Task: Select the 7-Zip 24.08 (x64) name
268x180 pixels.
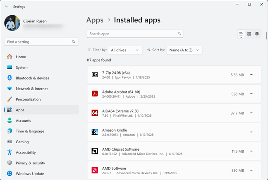Action: click(116, 73)
